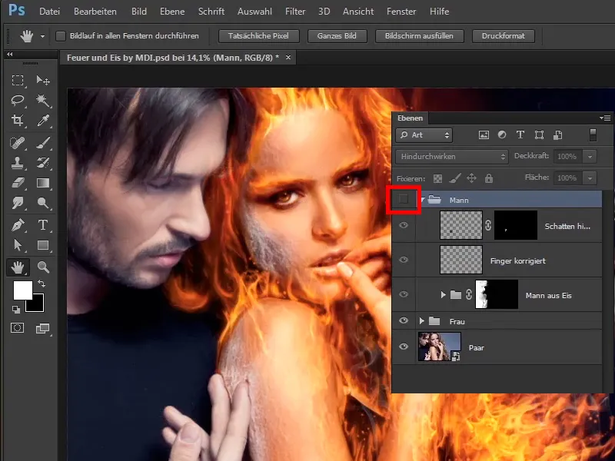Lock all layer attributes
615x461 pixels.
tap(489, 179)
